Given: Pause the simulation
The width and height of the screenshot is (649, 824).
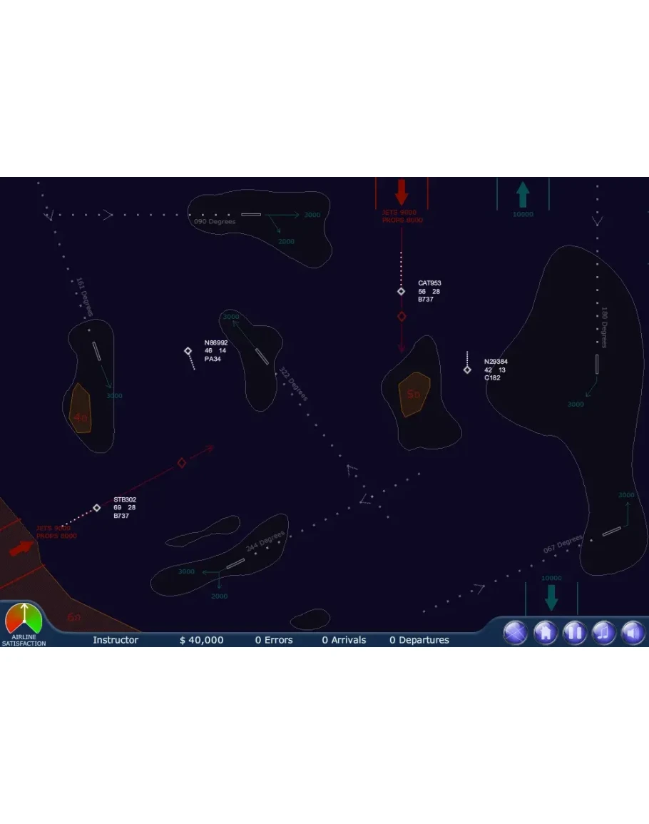Looking at the screenshot, I should [x=575, y=632].
